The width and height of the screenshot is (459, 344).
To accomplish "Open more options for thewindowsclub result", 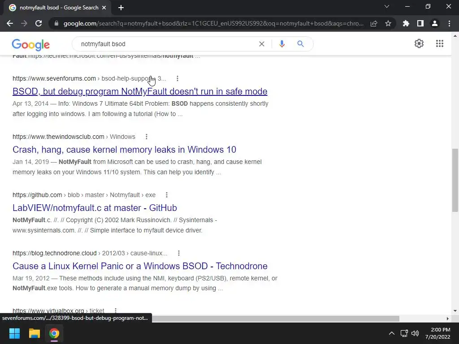I will (x=147, y=137).
